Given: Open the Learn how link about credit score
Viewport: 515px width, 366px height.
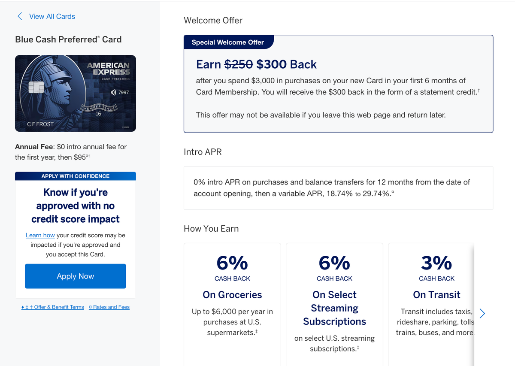Looking at the screenshot, I should click(x=40, y=235).
